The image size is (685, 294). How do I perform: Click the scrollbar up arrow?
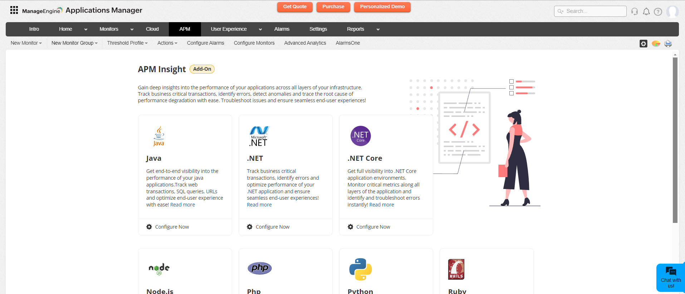[x=675, y=55]
